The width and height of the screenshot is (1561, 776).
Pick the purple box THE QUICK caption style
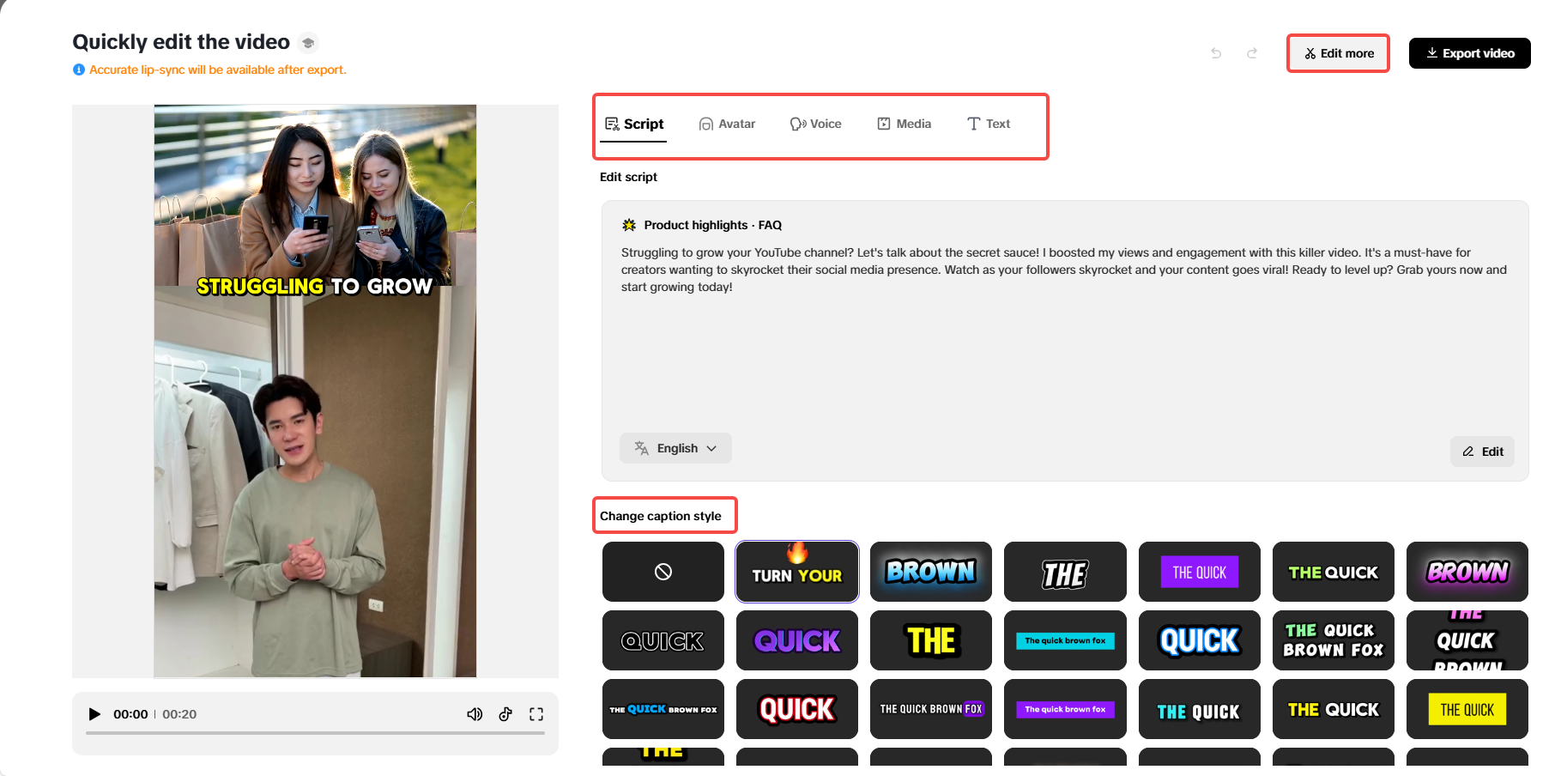click(1200, 572)
